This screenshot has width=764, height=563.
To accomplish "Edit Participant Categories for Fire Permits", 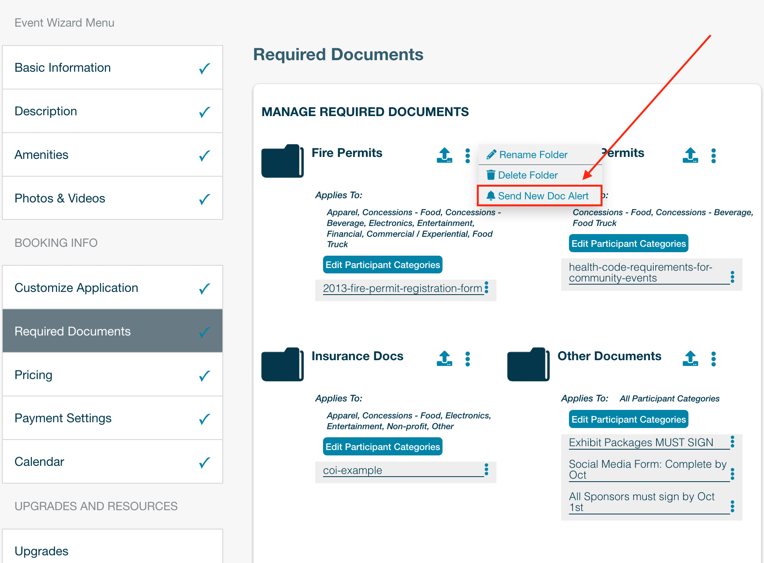I will [382, 265].
